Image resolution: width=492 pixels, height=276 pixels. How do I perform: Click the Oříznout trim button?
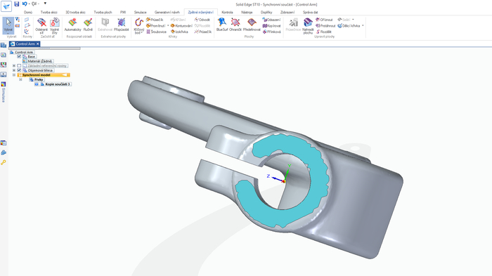(x=324, y=20)
